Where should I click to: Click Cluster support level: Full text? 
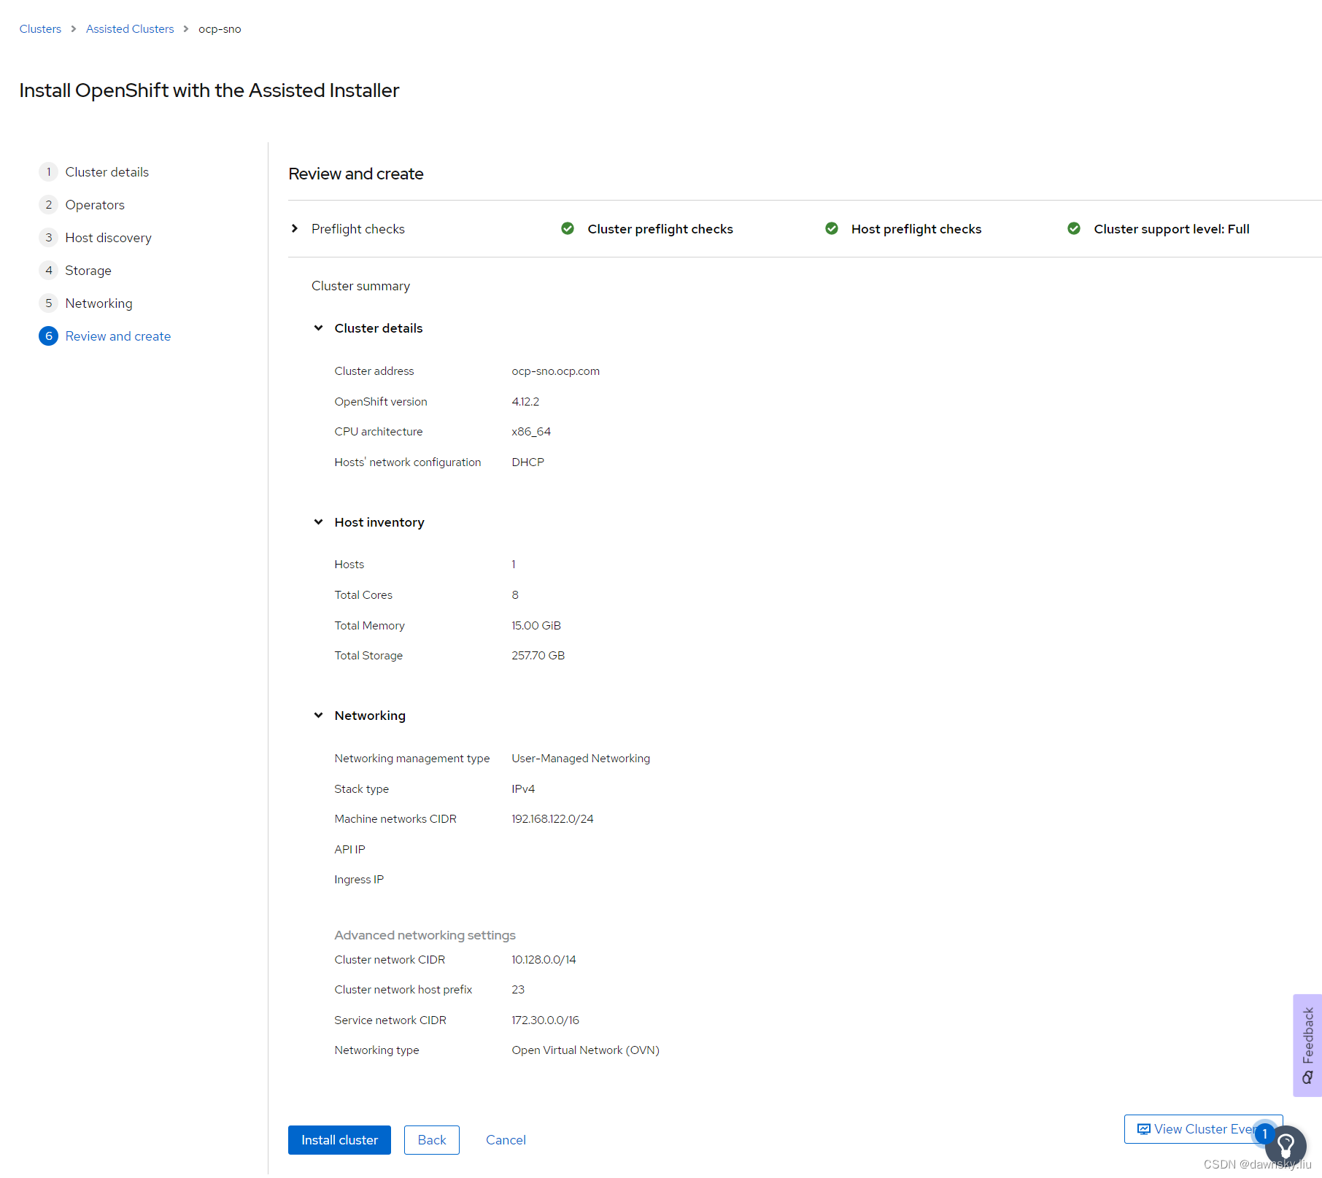point(1172,229)
